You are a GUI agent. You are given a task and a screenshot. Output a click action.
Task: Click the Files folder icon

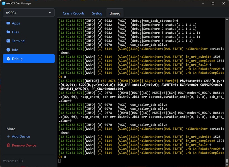pyautogui.click(x=8, y=32)
